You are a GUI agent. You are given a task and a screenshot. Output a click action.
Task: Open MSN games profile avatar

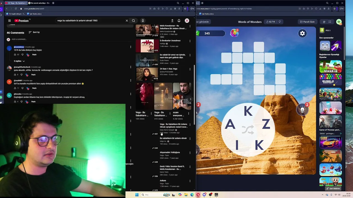339,22
